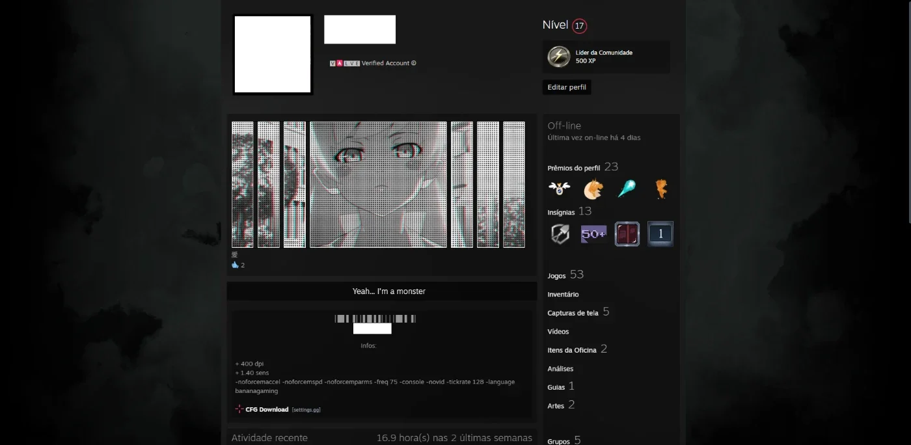Screen dimensions: 911x445
Task: Click the winged medal profile award icon
Action: click(x=559, y=189)
